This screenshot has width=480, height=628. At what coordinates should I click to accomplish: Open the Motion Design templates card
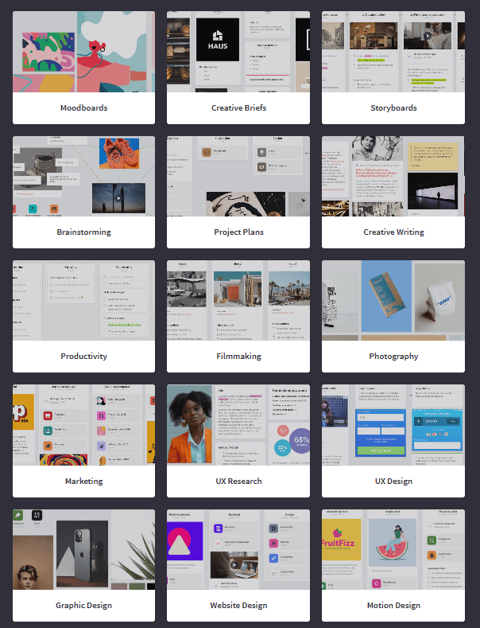pyautogui.click(x=393, y=566)
